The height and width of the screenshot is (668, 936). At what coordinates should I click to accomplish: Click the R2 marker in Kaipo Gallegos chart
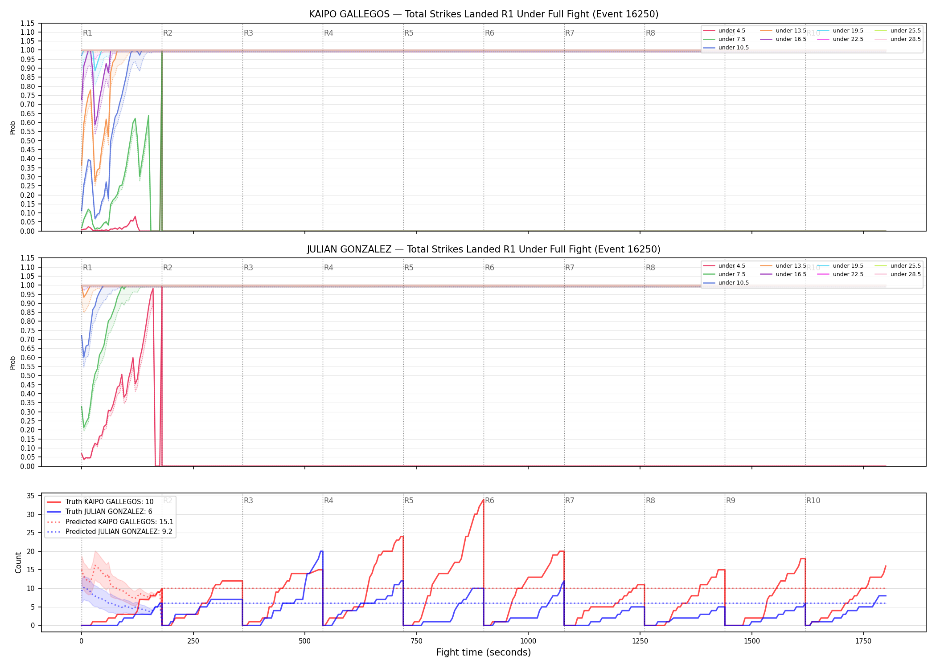168,33
